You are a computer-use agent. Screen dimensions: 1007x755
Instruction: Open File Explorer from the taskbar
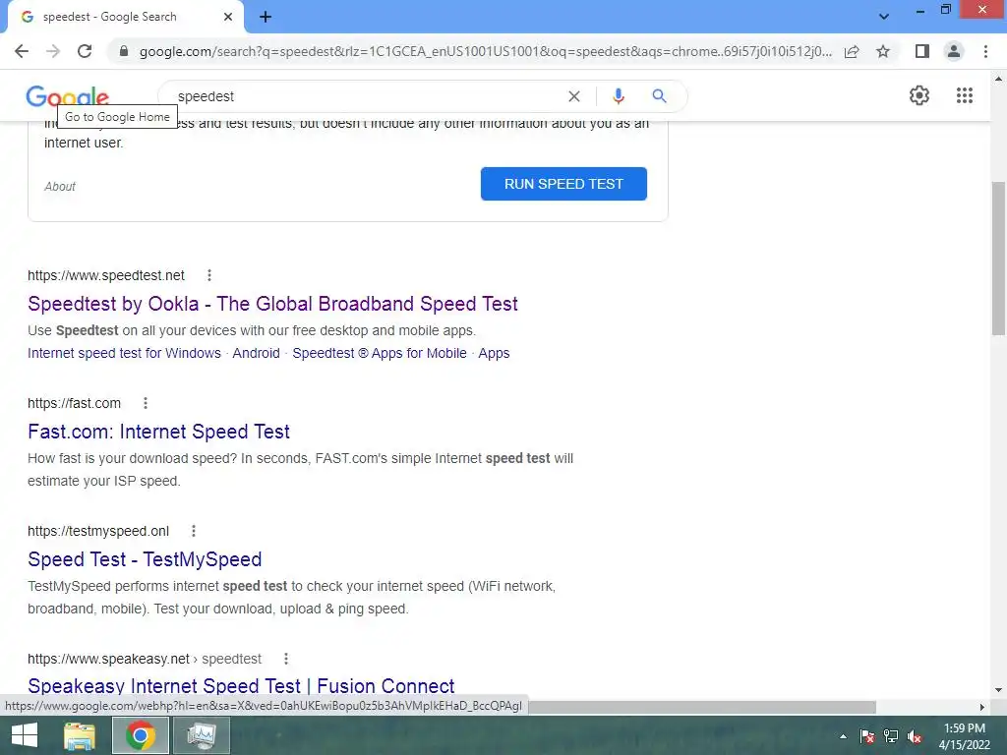click(x=80, y=735)
